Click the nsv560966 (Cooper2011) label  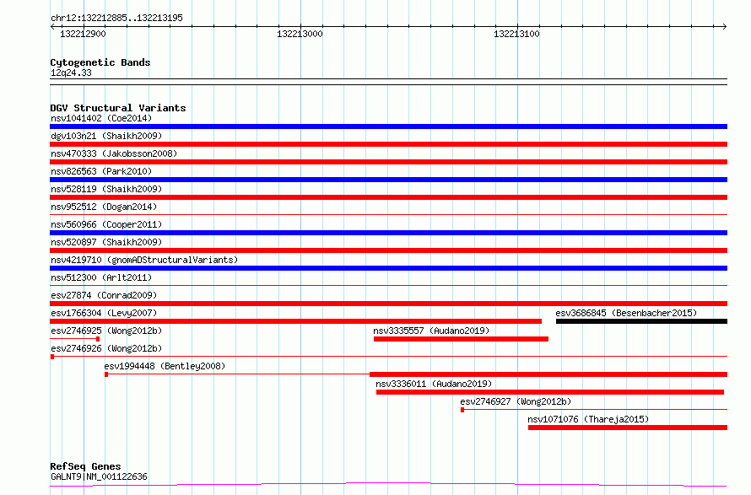(106, 224)
